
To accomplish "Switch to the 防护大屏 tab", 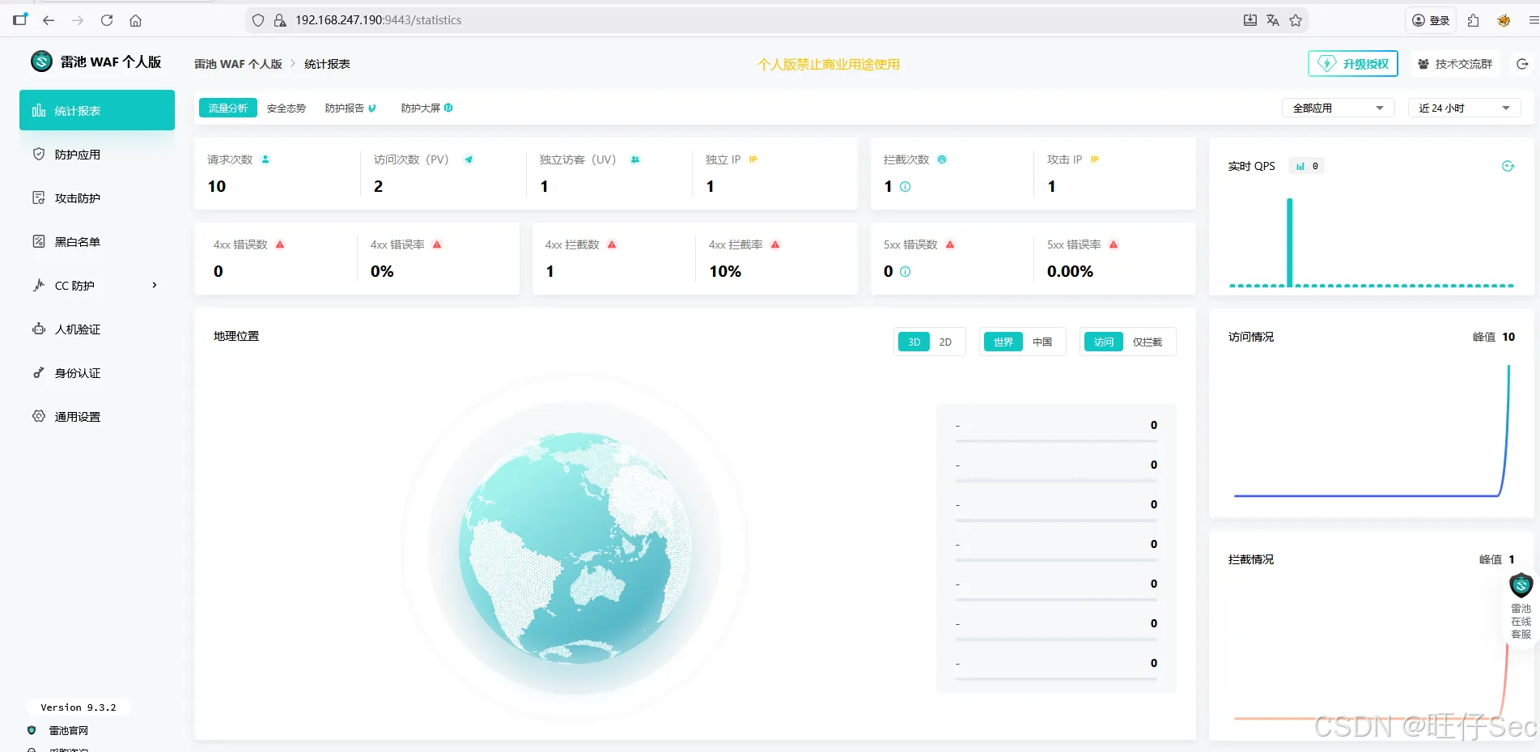I will pyautogui.click(x=421, y=108).
